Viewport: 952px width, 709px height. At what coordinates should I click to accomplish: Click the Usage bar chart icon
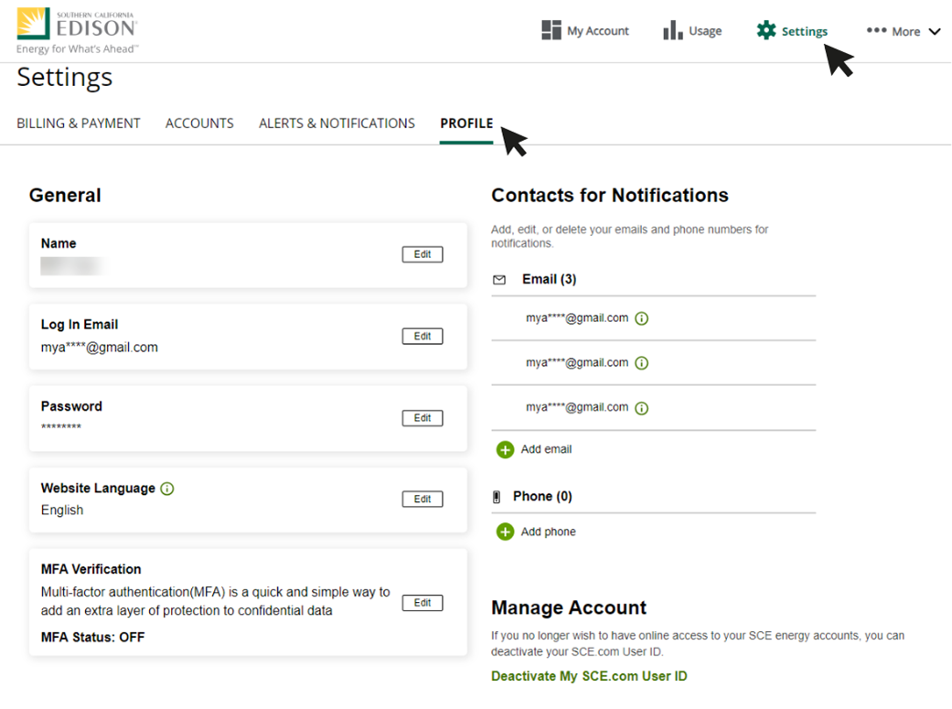[672, 30]
